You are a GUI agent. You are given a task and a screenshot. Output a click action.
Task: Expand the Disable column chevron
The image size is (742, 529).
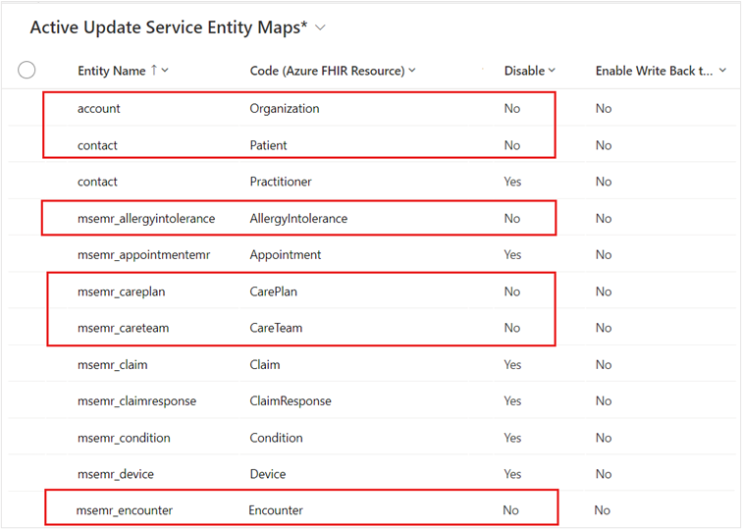click(x=552, y=71)
